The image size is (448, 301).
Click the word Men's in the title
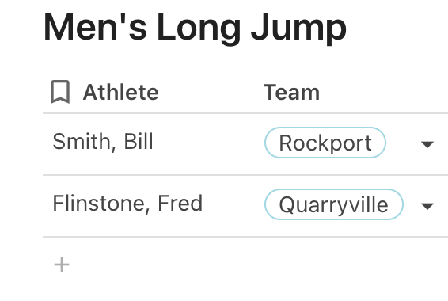pyautogui.click(x=96, y=27)
